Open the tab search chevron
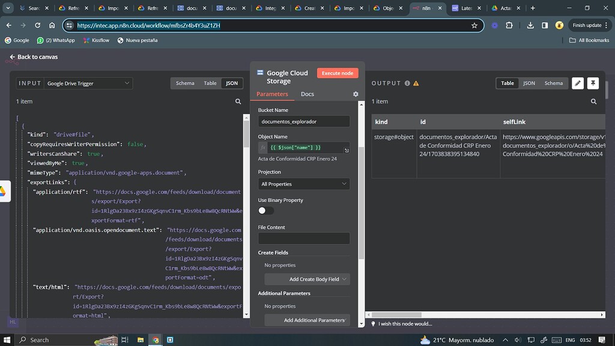Viewport: 615px width, 346px height. (x=8, y=8)
